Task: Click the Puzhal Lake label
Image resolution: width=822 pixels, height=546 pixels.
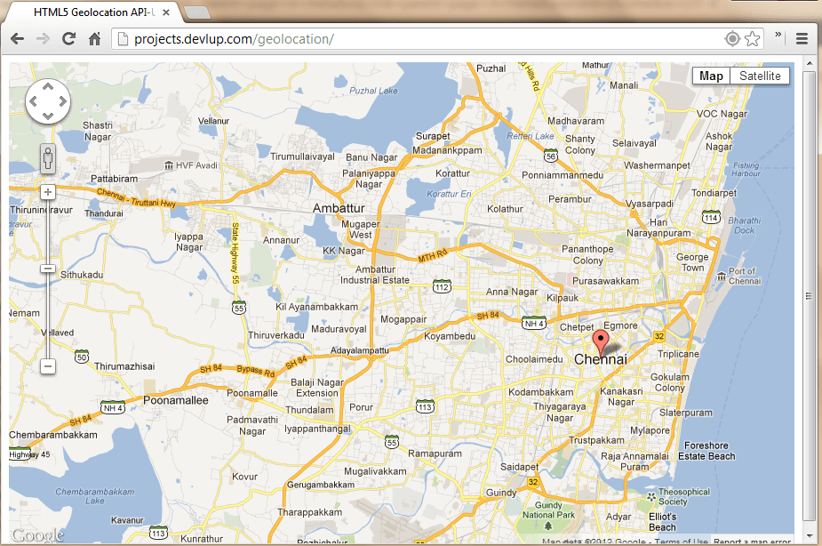Action: coord(373,91)
